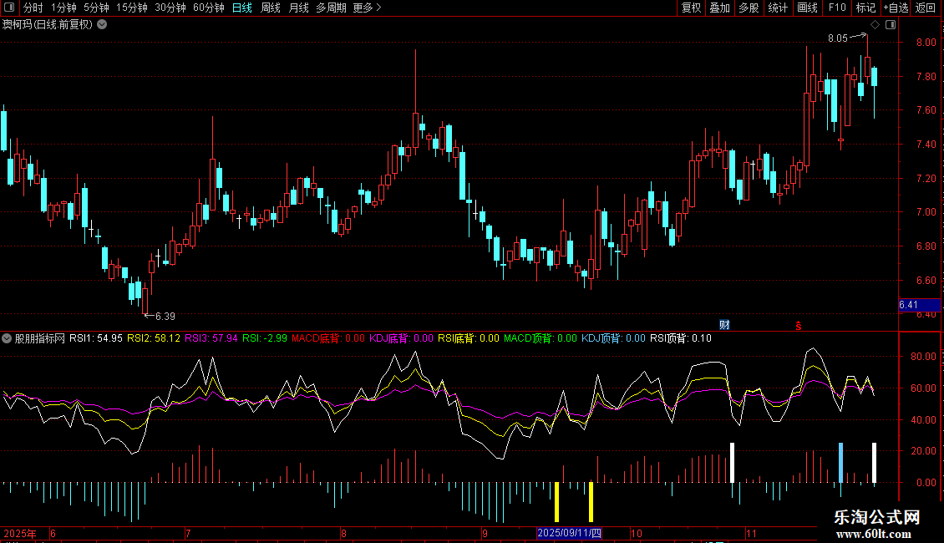Viewport: 944px width, 543px height.
Task: Click the 8.00 price axis label
Action: (x=926, y=42)
